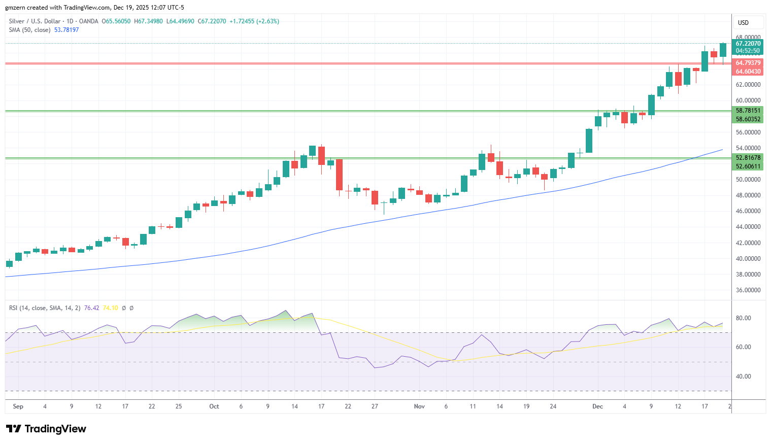Click the green 58.78151 price level label
The height and width of the screenshot is (444, 771).
(x=748, y=111)
